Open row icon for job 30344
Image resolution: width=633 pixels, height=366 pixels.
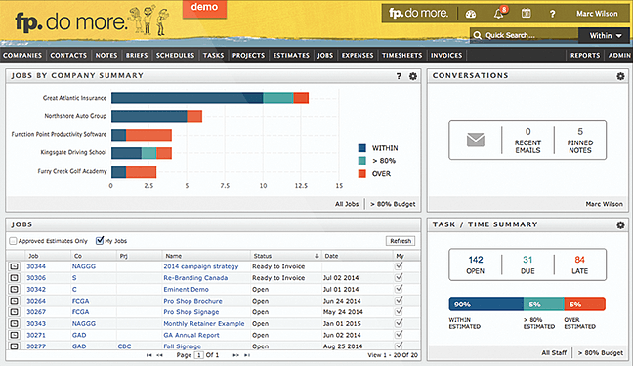click(x=14, y=266)
